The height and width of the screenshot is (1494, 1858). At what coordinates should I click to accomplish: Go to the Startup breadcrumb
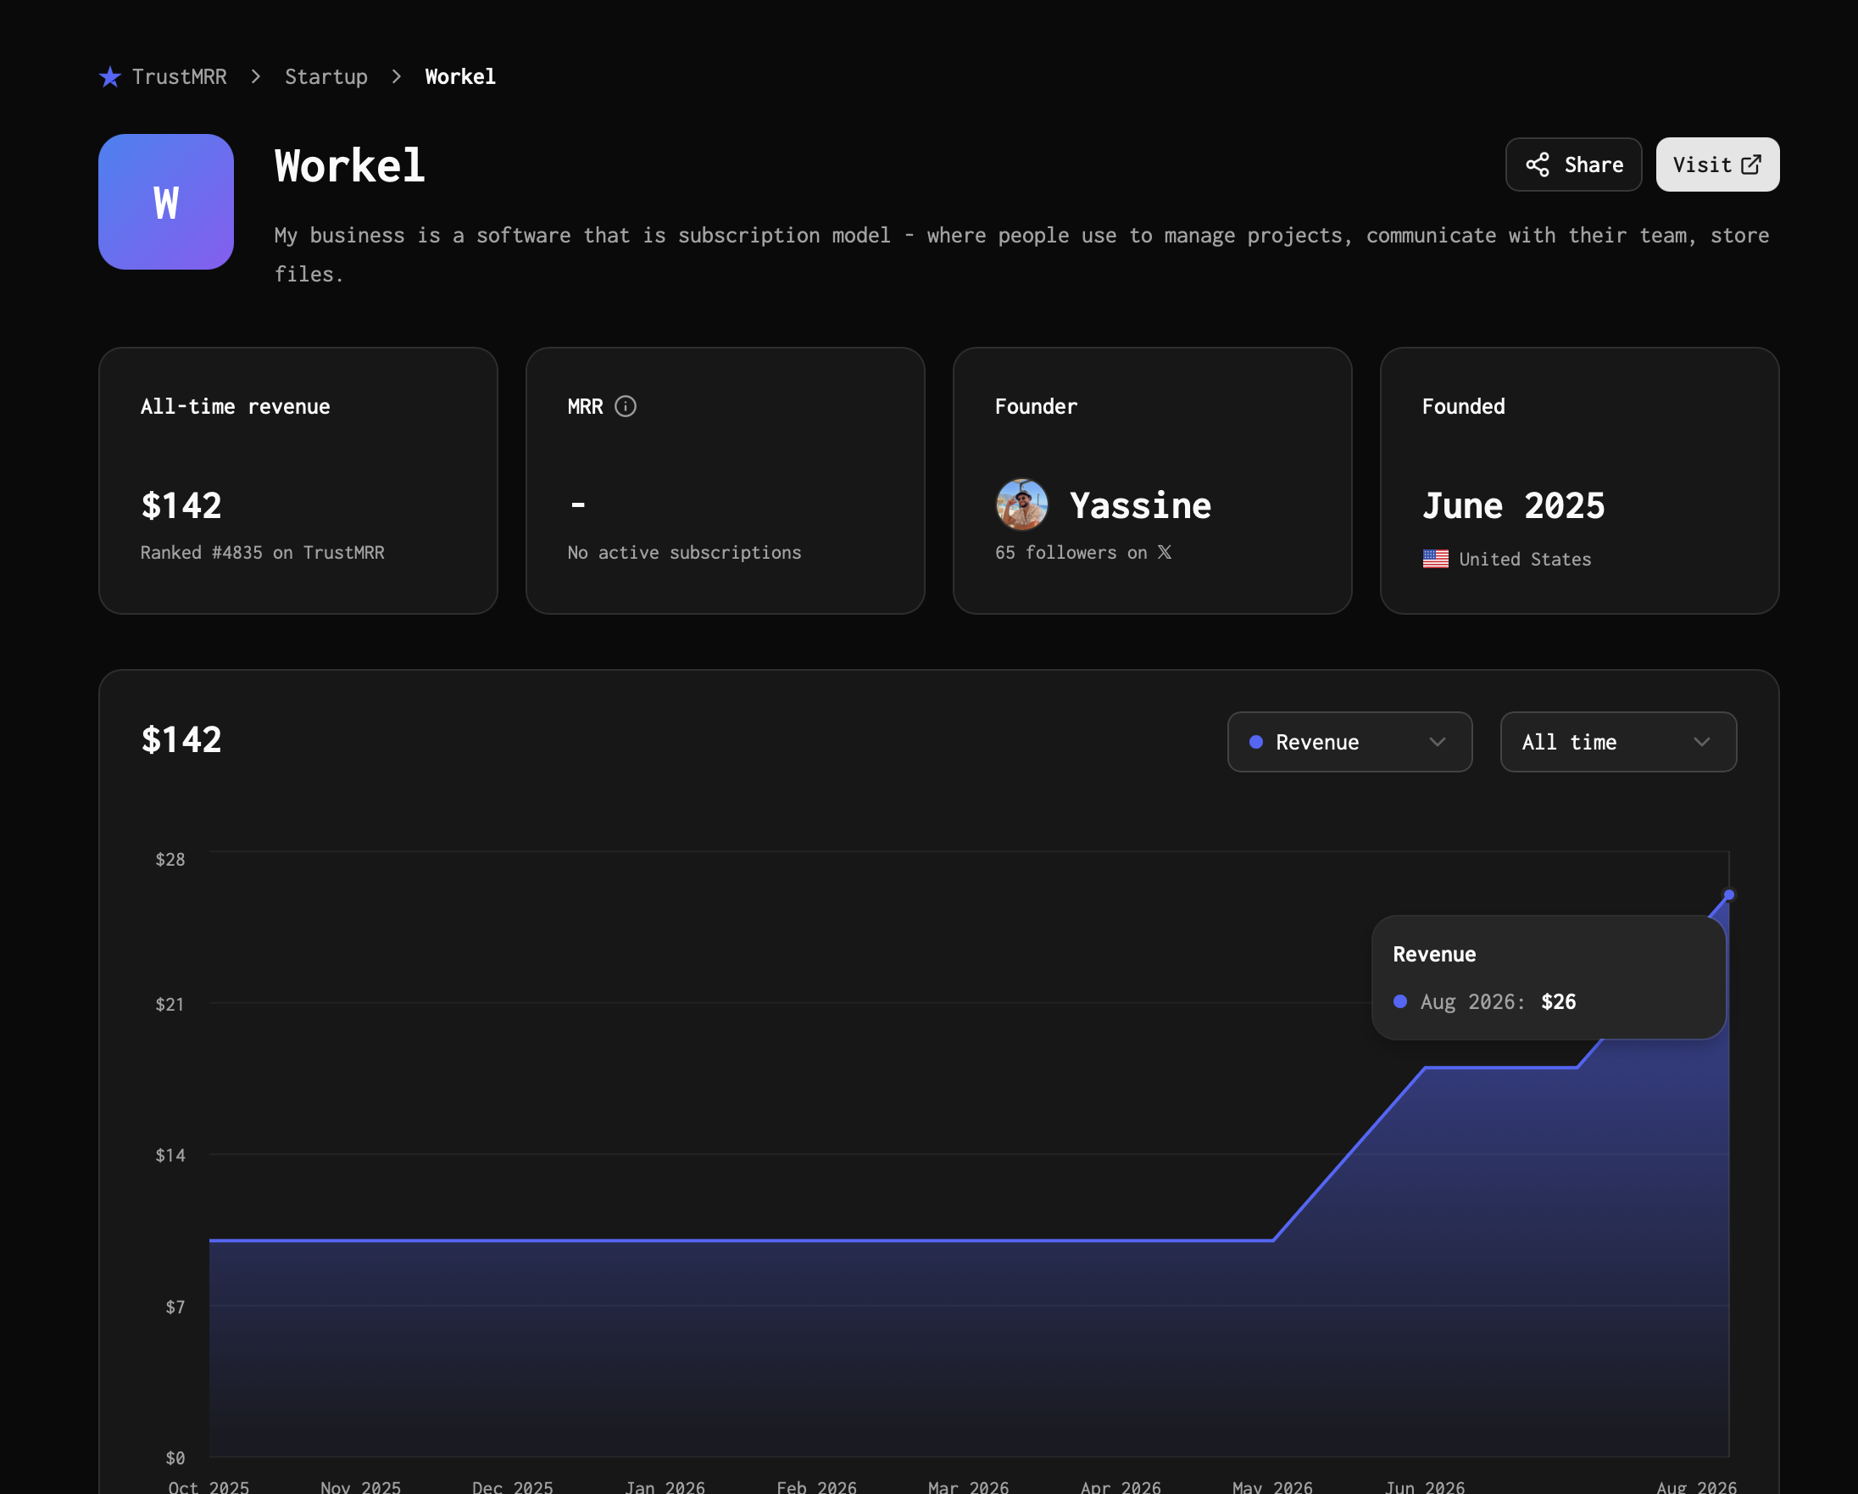tap(325, 76)
